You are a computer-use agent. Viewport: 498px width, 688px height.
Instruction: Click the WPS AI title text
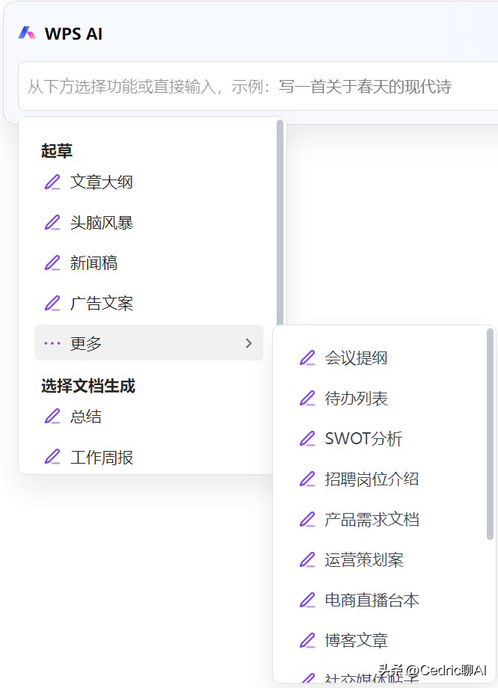(73, 34)
